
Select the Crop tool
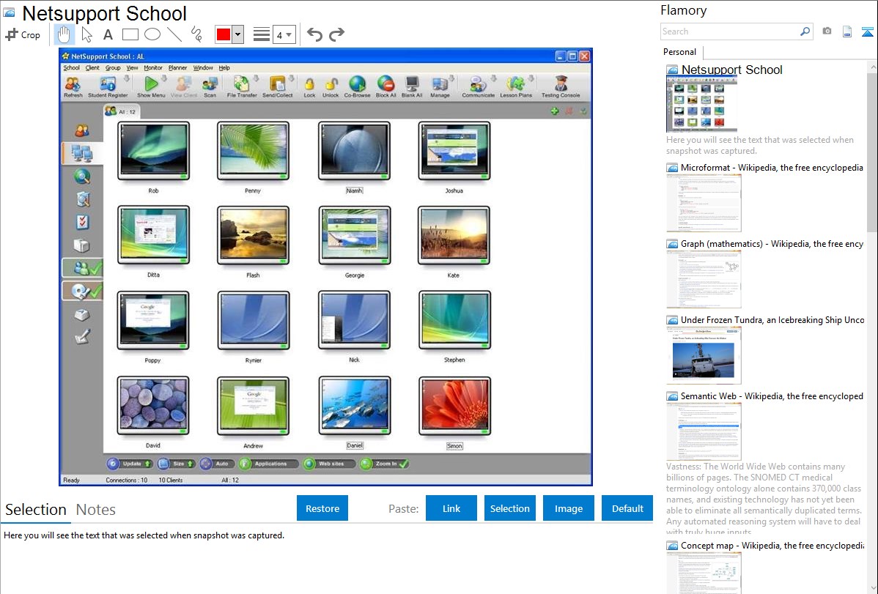(x=23, y=34)
